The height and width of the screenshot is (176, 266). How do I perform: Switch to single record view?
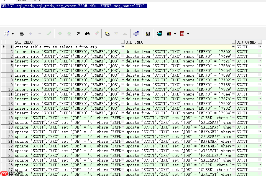tap(107, 34)
